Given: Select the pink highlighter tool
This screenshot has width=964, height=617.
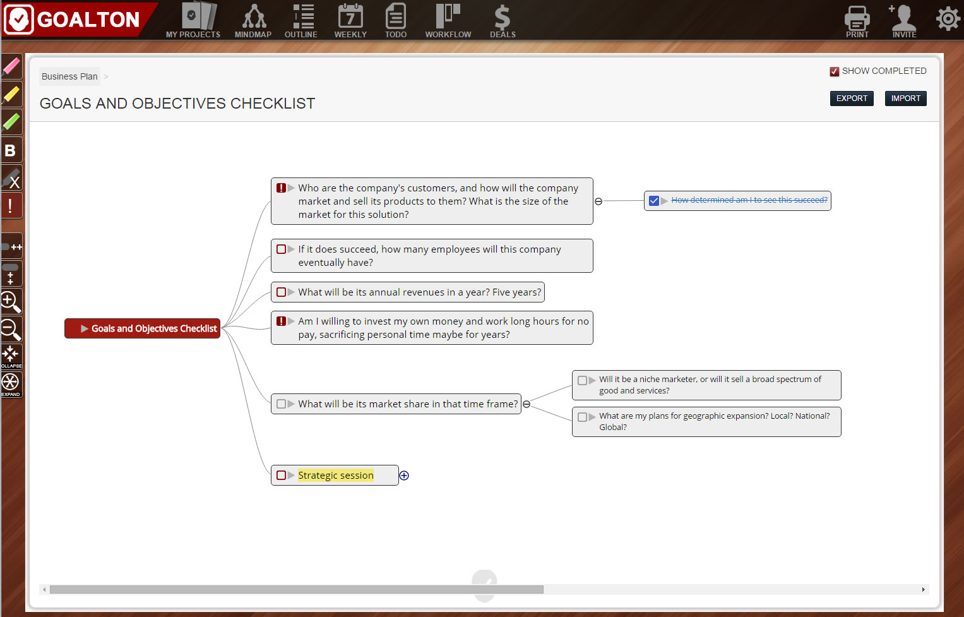Looking at the screenshot, I should 11,66.
